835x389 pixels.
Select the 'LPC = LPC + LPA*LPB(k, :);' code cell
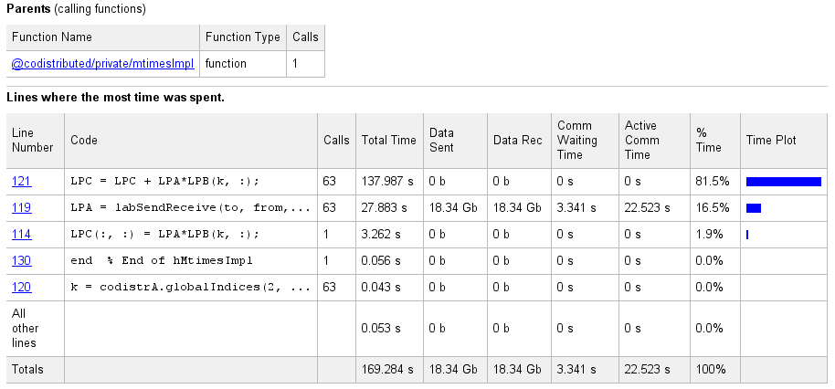tap(164, 182)
